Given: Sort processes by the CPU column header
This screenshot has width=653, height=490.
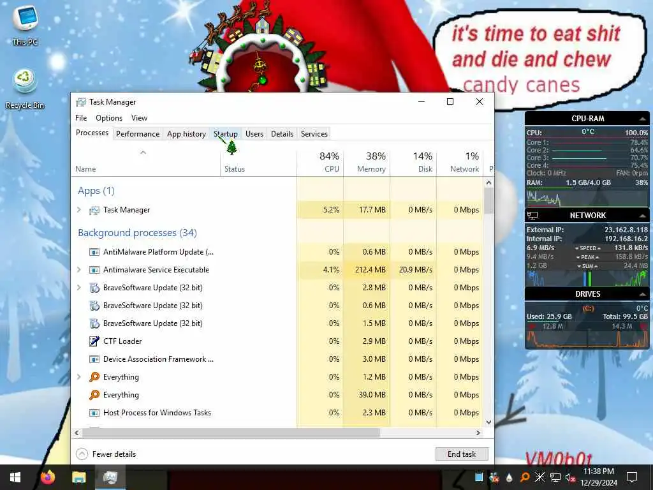Looking at the screenshot, I should (320, 163).
